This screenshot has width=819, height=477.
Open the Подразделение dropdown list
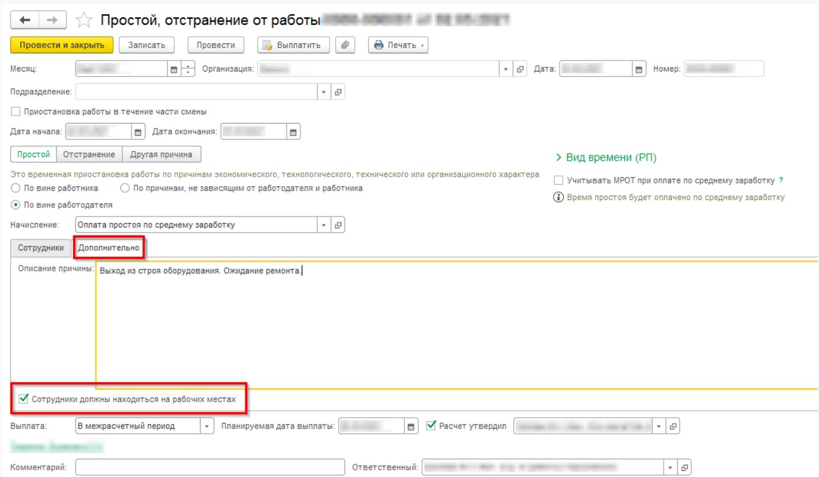tap(325, 92)
